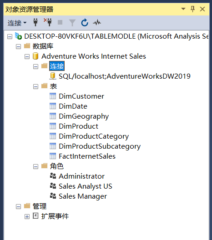Click the 数据库 folder icon
Viewport: 212px width, 240px height.
[x=27, y=46]
